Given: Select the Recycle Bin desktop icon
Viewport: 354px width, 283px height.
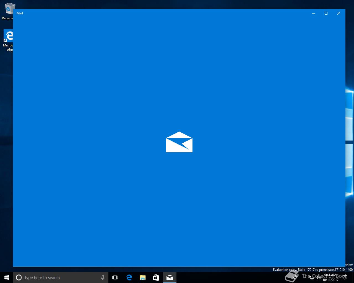Looking at the screenshot, I should pyautogui.click(x=8, y=12).
